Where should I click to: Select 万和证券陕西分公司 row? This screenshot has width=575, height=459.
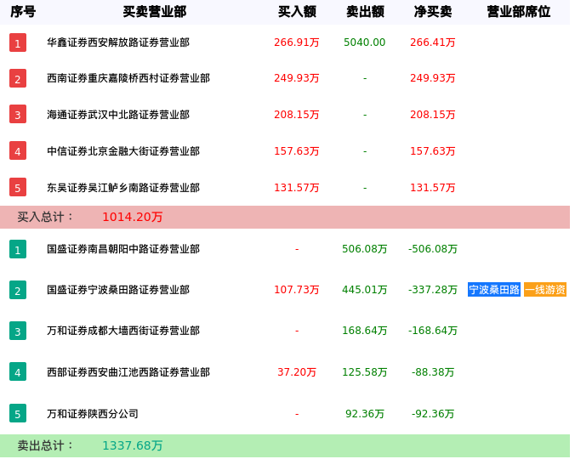(93, 414)
